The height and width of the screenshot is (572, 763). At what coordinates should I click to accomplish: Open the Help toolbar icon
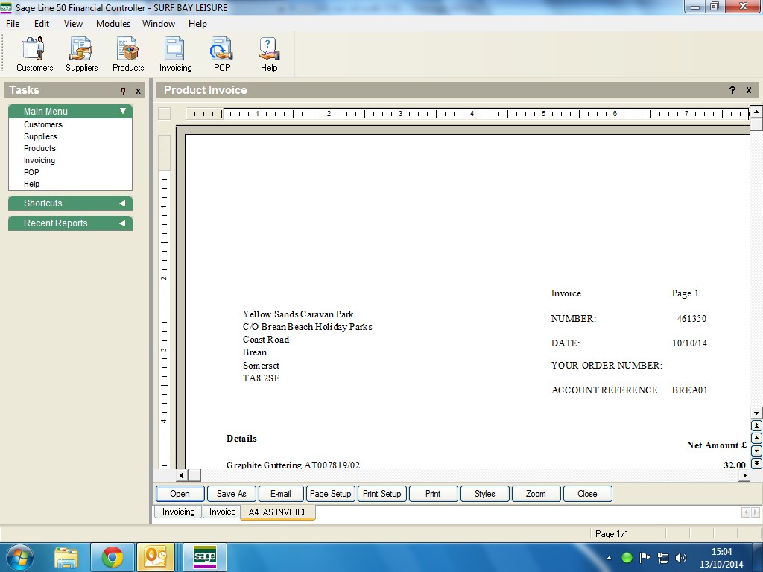(268, 54)
